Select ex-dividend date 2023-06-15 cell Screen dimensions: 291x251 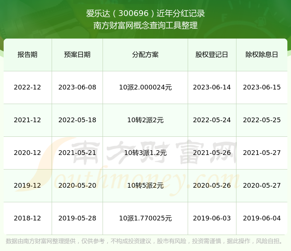coord(262,87)
